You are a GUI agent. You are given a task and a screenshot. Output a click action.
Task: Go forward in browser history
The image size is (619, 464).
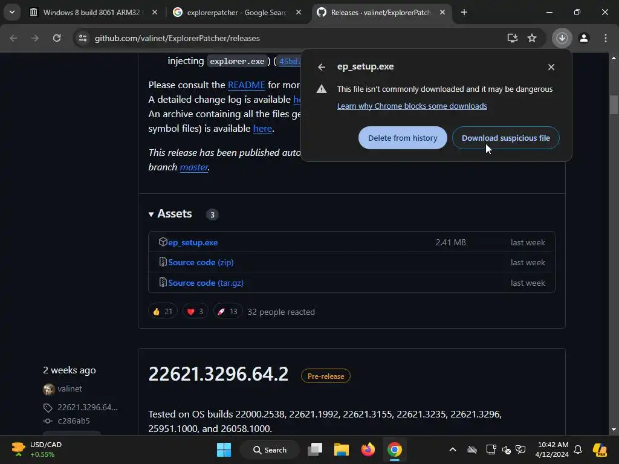click(35, 38)
